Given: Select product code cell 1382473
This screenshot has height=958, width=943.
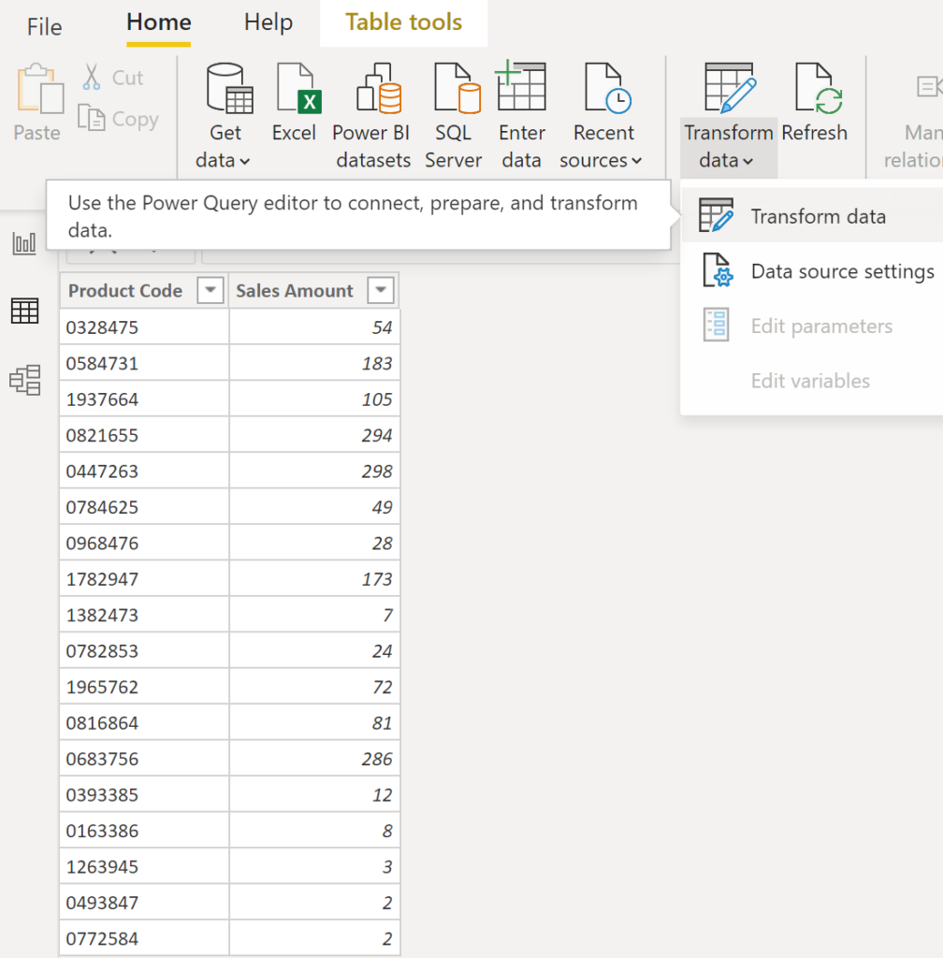Looking at the screenshot, I should click(x=144, y=616).
